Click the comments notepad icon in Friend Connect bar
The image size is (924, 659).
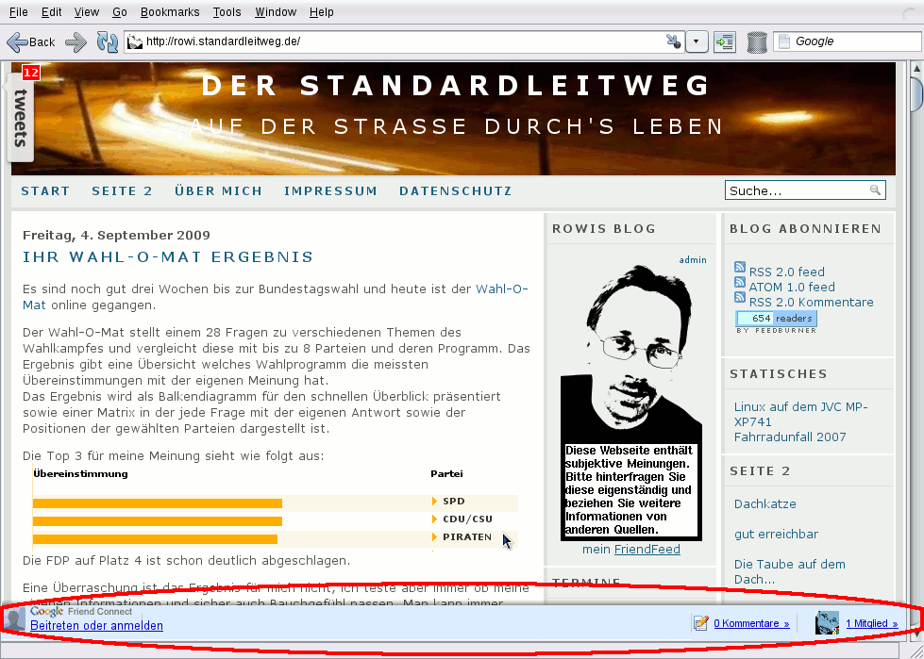[701, 623]
